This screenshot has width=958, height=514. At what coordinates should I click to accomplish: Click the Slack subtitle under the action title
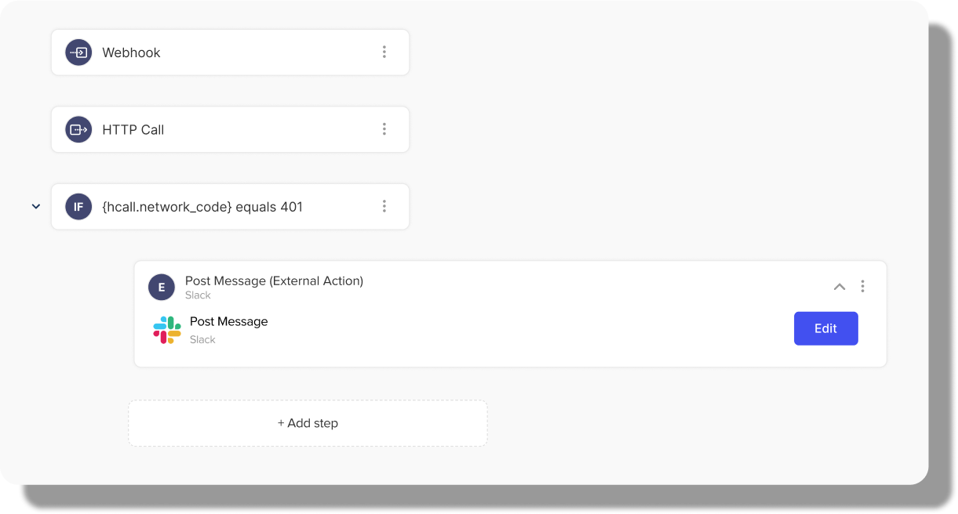coord(198,295)
